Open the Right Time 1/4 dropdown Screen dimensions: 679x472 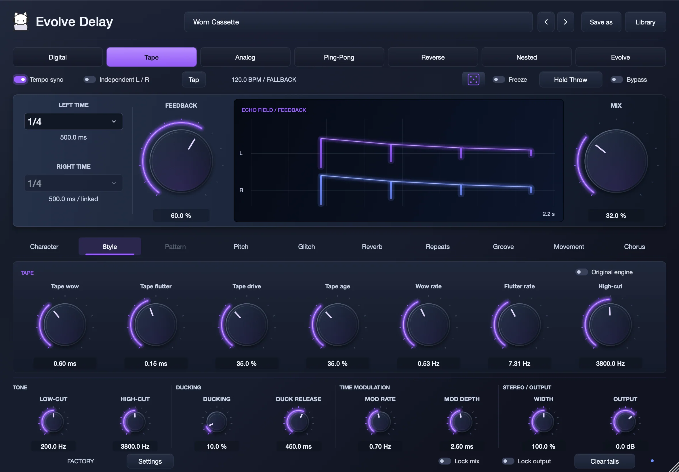pos(73,183)
